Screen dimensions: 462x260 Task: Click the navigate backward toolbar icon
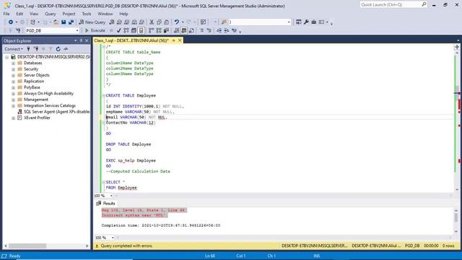11,22
